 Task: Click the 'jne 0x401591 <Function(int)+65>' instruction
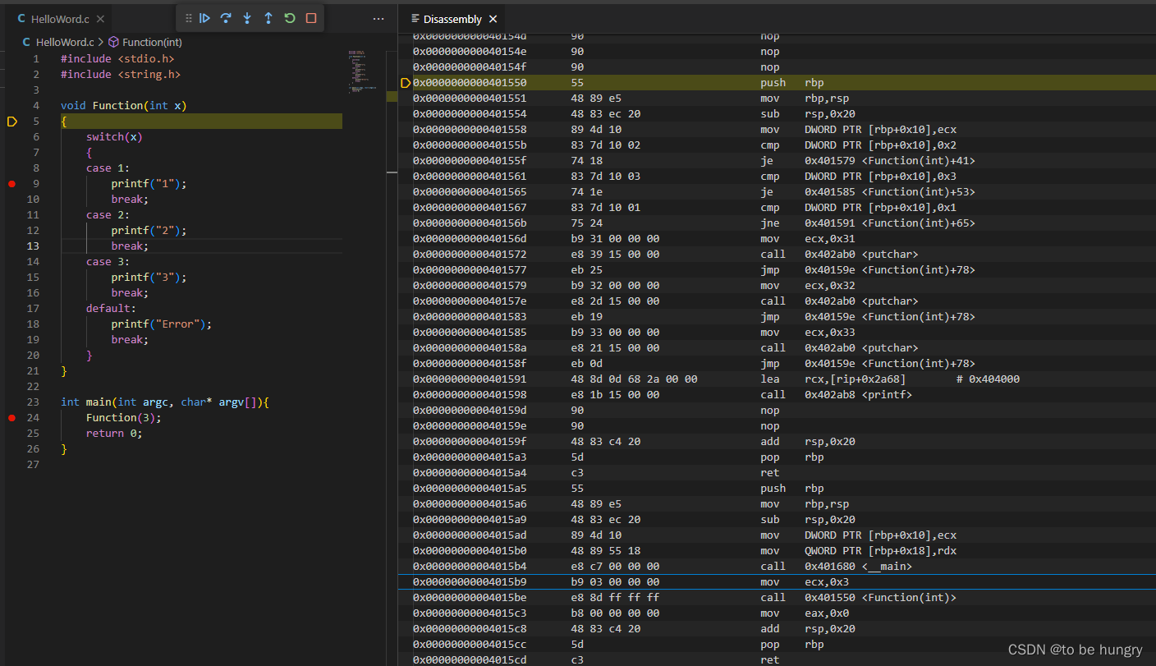(x=868, y=223)
